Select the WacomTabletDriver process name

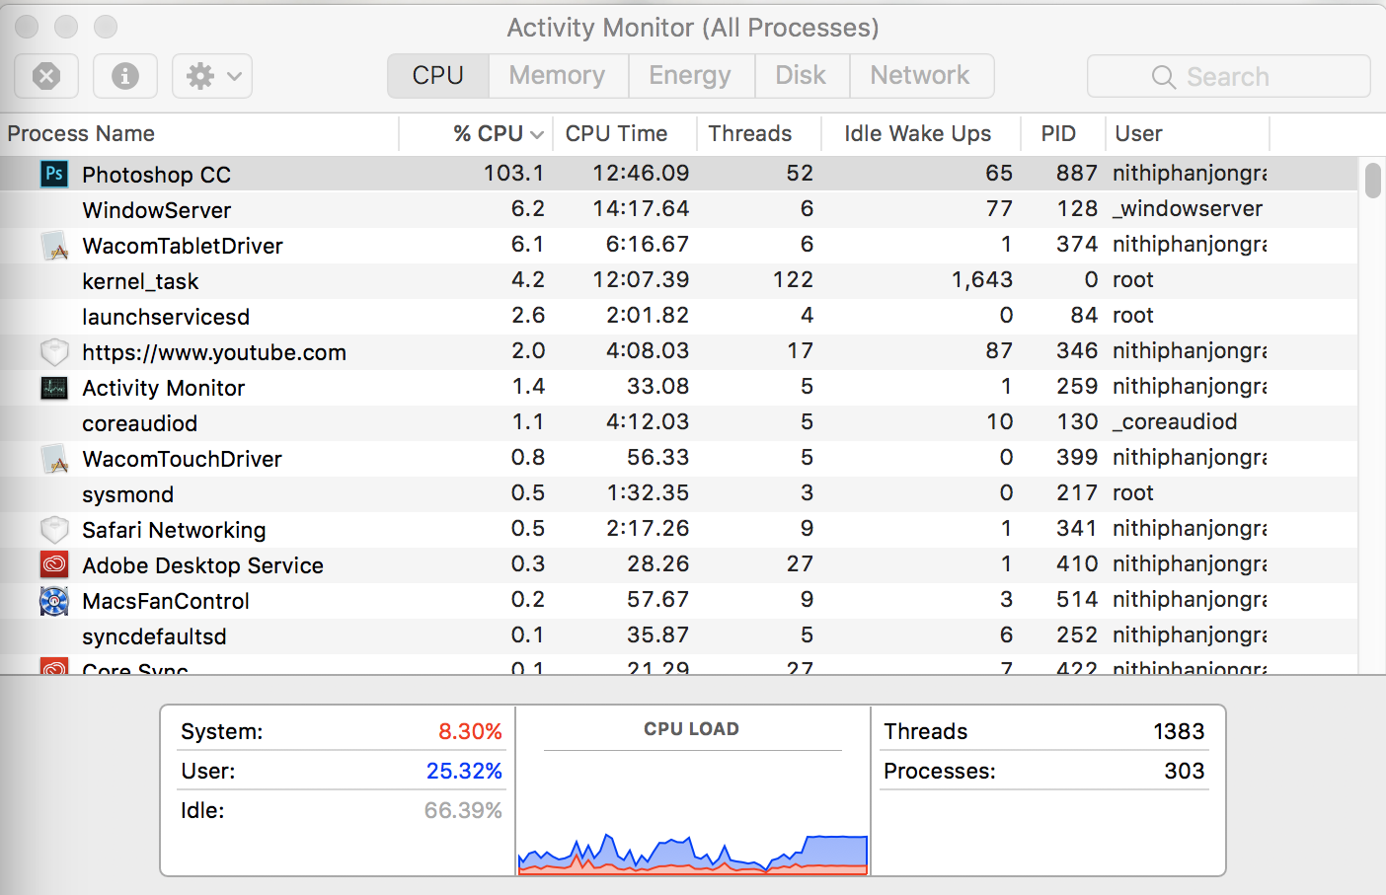pos(183,246)
